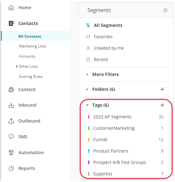The width and height of the screenshot is (175, 182).
Task: Expand the More Filters section
Action: [x=87, y=74]
